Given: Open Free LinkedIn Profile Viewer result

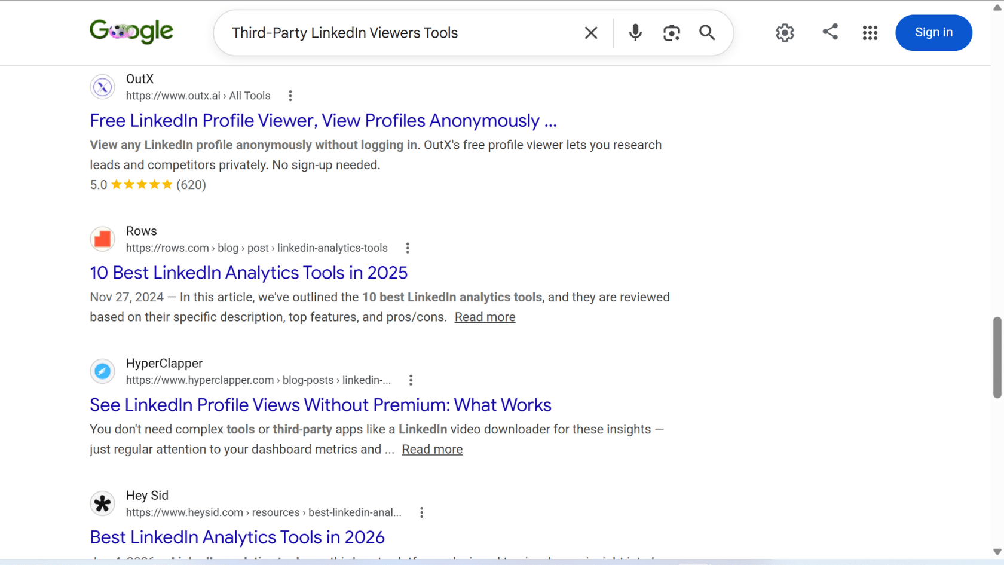Looking at the screenshot, I should pos(323,121).
